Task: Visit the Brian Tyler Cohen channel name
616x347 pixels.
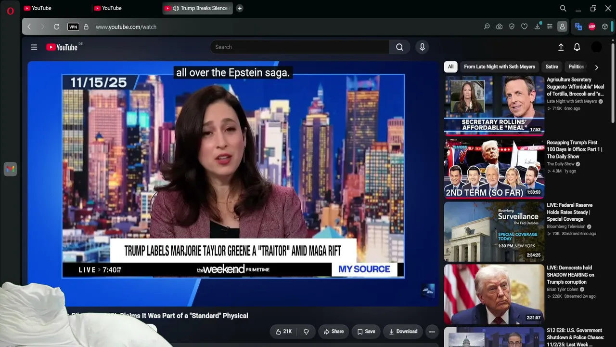Action: (563, 290)
